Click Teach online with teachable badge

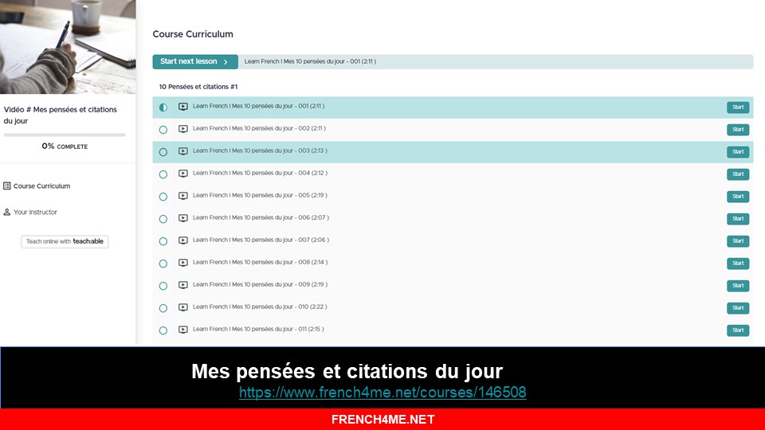pos(65,241)
